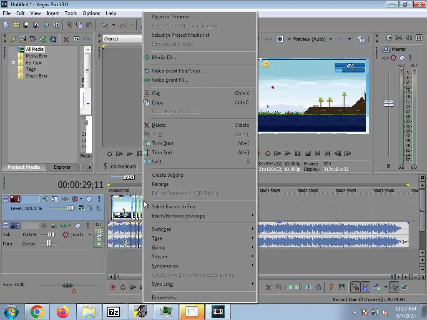Open the Touch automation mode dropdown
This screenshot has height=320, width=427.
point(90,235)
